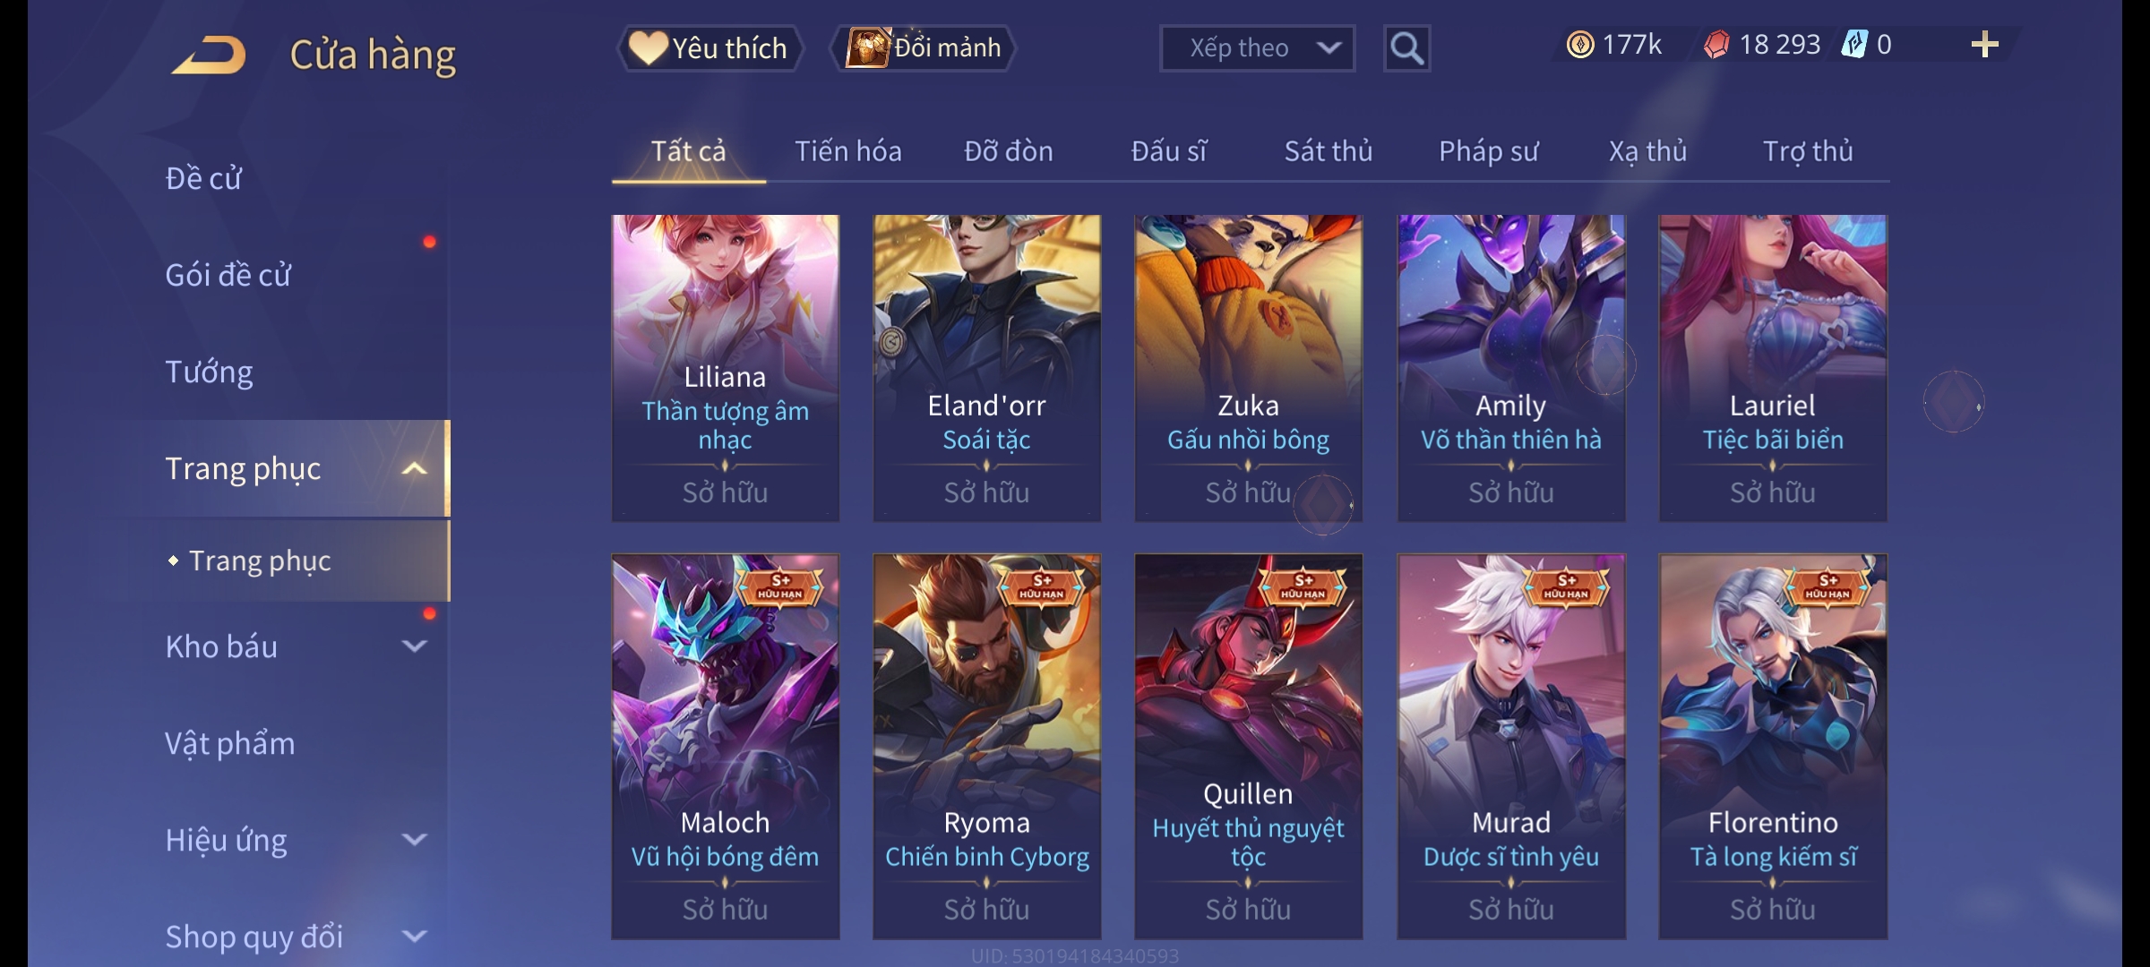Expand the Kho báu sidebar section
Viewport: 2150px width, 967px height.
[x=414, y=646]
